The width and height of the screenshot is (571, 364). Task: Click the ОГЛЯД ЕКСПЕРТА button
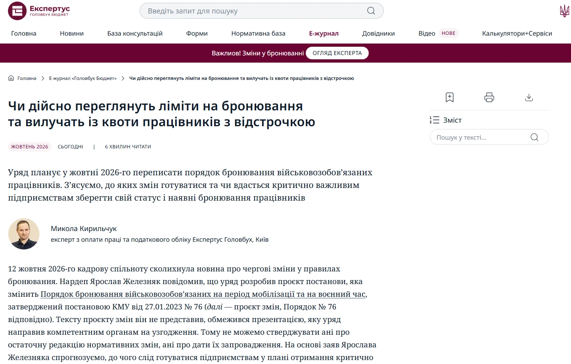click(x=337, y=53)
